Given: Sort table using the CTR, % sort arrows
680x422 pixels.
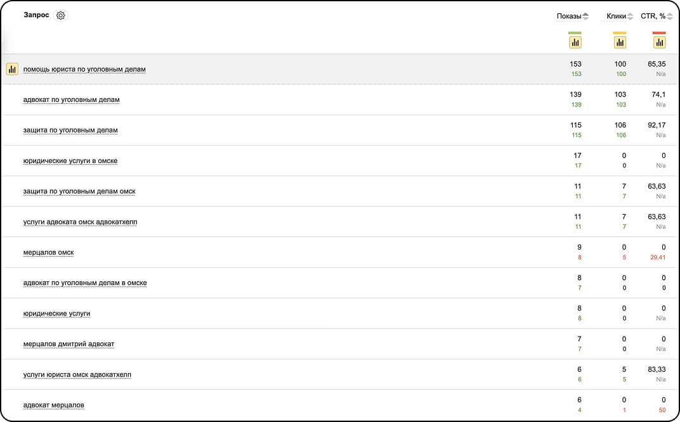Looking at the screenshot, I should [x=670, y=16].
